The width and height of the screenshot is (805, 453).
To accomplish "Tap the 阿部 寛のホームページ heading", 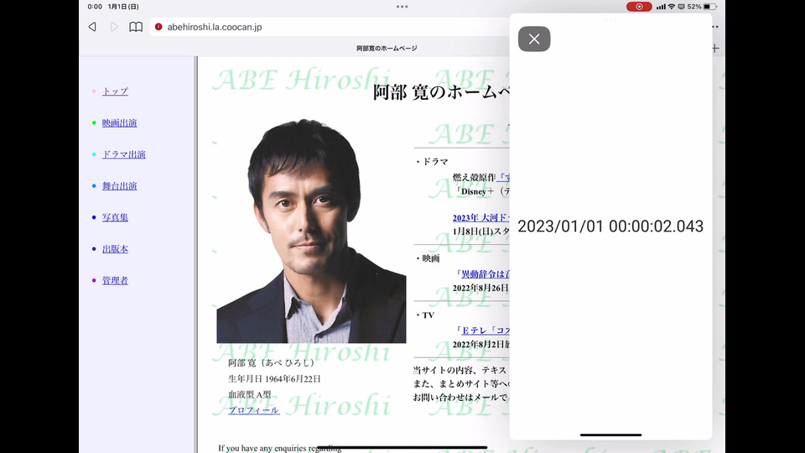I will click(x=441, y=92).
